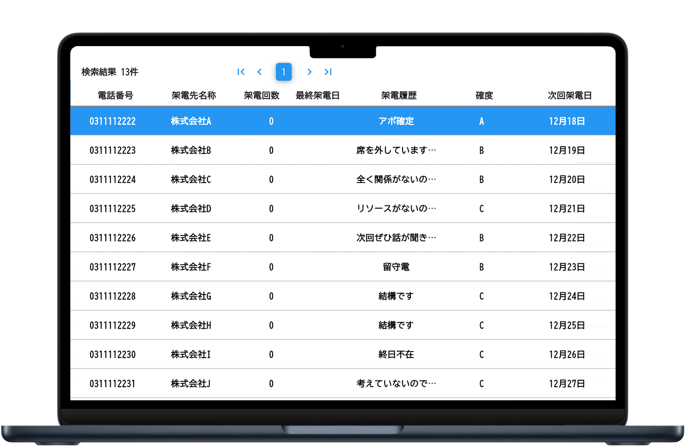The width and height of the screenshot is (686, 447).
Task: Select page 1 in the pagination
Action: (x=284, y=72)
